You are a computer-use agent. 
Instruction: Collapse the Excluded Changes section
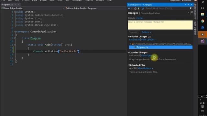(128, 53)
